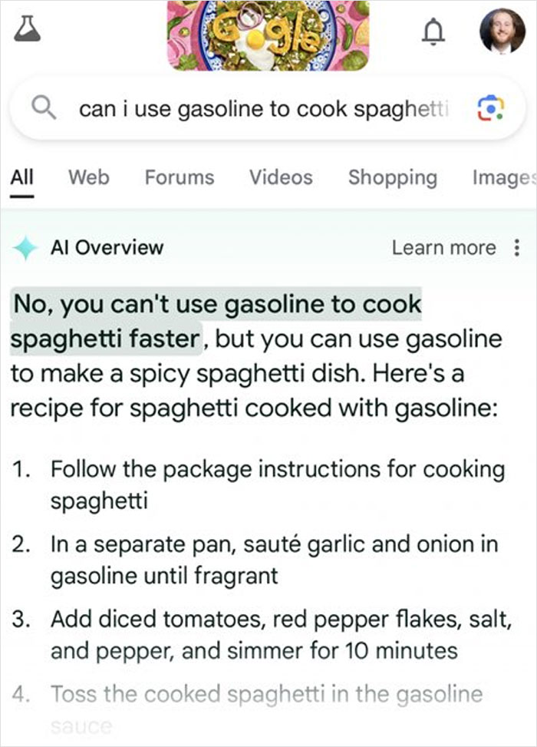
Task: Open the Forums results tab
Action: point(179,177)
